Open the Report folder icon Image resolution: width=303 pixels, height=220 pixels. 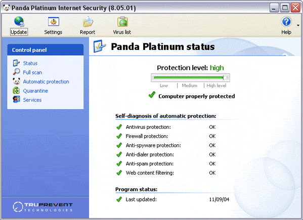[88, 22]
